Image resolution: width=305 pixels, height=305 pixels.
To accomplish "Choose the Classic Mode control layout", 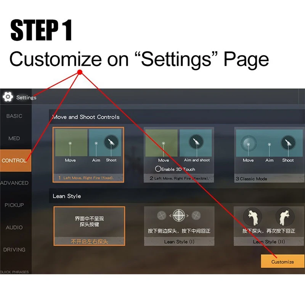I will click(x=270, y=155).
